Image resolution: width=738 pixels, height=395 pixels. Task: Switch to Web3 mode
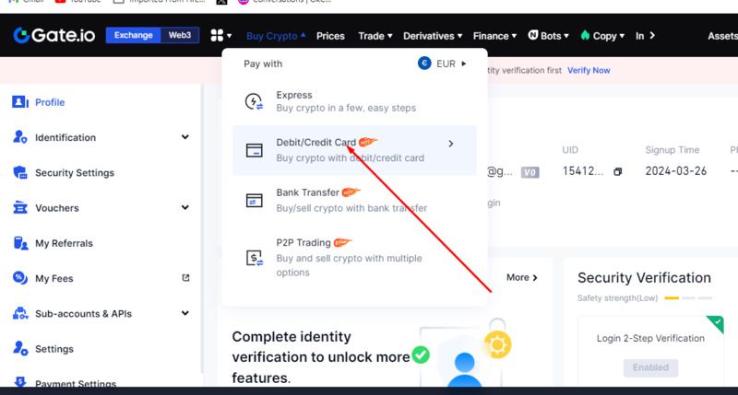(180, 35)
